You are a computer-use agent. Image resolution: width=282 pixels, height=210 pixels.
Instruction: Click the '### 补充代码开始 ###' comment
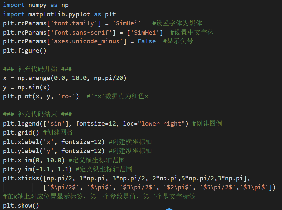click(37, 69)
